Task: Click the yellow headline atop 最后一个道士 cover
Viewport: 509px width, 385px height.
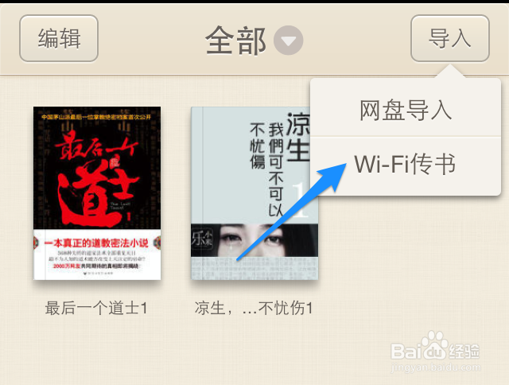Action: (96, 117)
